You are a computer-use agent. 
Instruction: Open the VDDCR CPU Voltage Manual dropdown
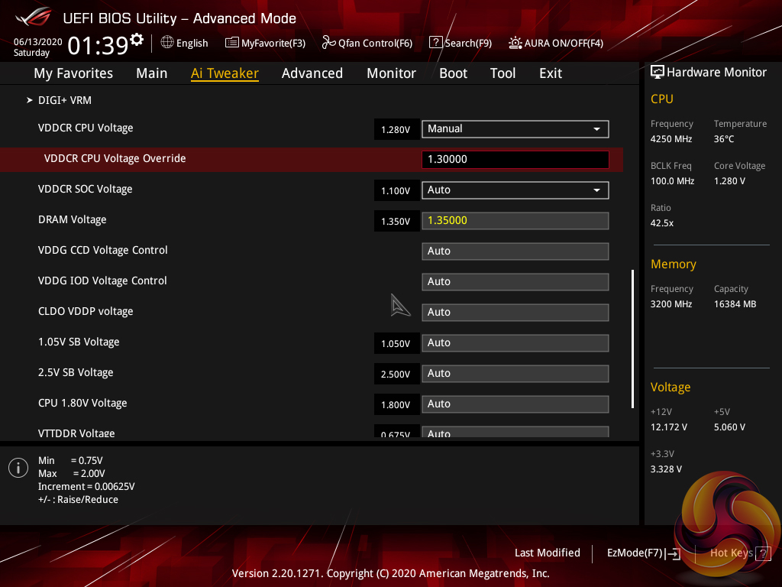[x=515, y=128]
